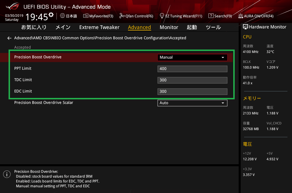Click the Hardware Monitor screen icon
Screen dimensions: 292x193
coord(246,27)
